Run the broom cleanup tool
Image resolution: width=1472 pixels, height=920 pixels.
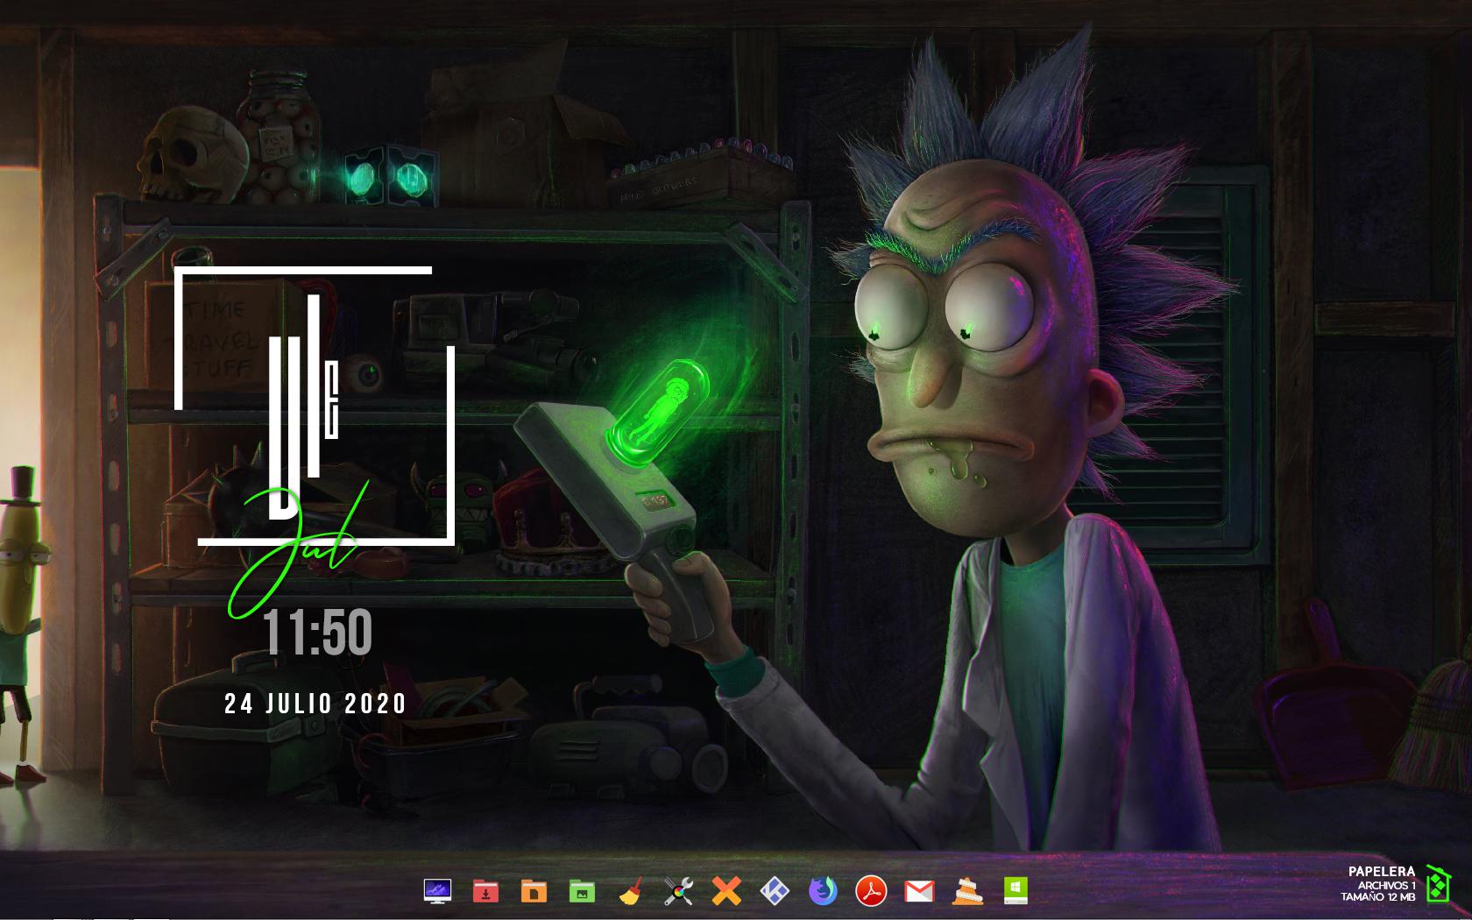(x=628, y=892)
